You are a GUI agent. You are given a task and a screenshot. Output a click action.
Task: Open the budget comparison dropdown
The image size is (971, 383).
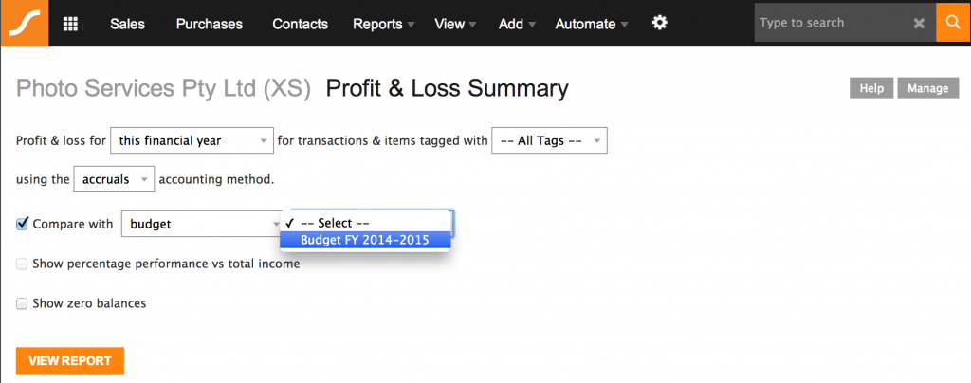(202, 224)
